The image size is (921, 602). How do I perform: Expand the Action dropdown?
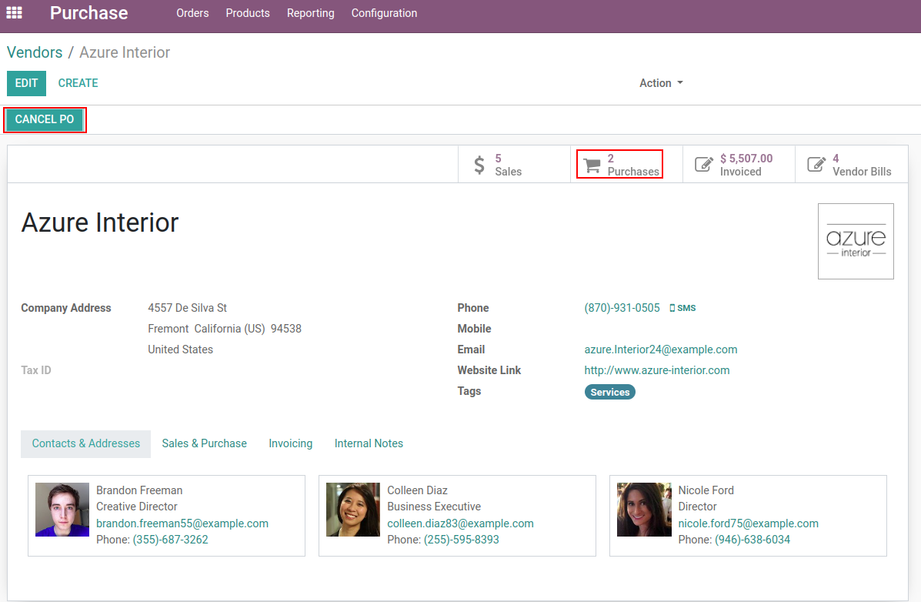661,83
